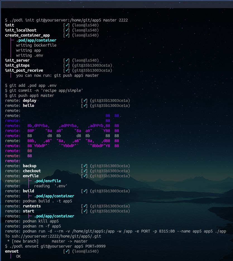This screenshot has height=261, width=233.
Task: Click the checkmark beside envset step
Action: coord(67,251)
